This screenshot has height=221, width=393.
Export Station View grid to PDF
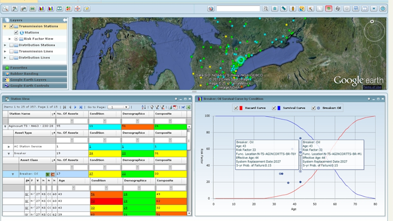(175, 107)
